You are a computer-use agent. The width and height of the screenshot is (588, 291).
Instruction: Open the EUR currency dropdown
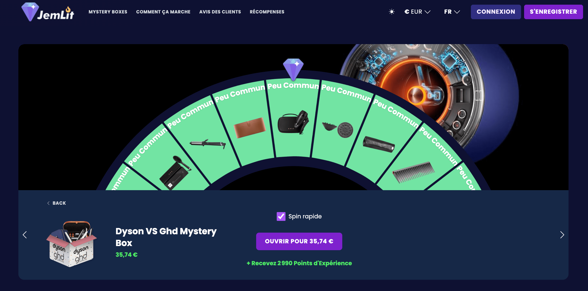417,12
